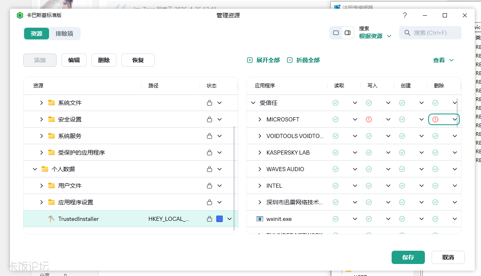Open wxinit.exe delete permission dropdown arrow
This screenshot has height=276, width=481.
coord(455,219)
